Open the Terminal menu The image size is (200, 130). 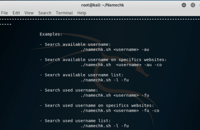(x=64, y=13)
